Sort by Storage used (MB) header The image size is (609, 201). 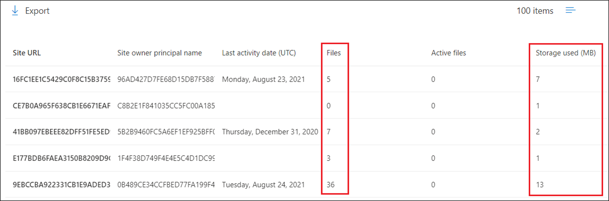point(566,53)
